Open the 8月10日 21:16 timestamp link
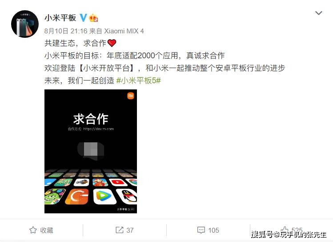This screenshot has height=242, width=333. coord(66,31)
